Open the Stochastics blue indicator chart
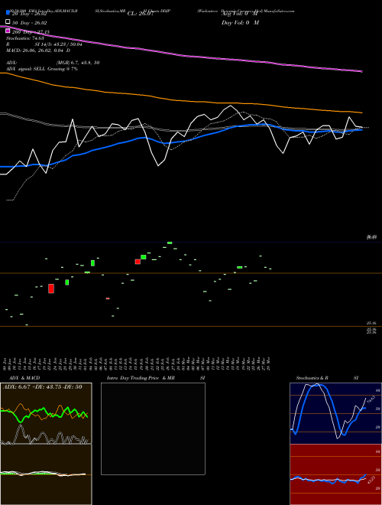This screenshot has width=382, height=505. pyautogui.click(x=335, y=413)
